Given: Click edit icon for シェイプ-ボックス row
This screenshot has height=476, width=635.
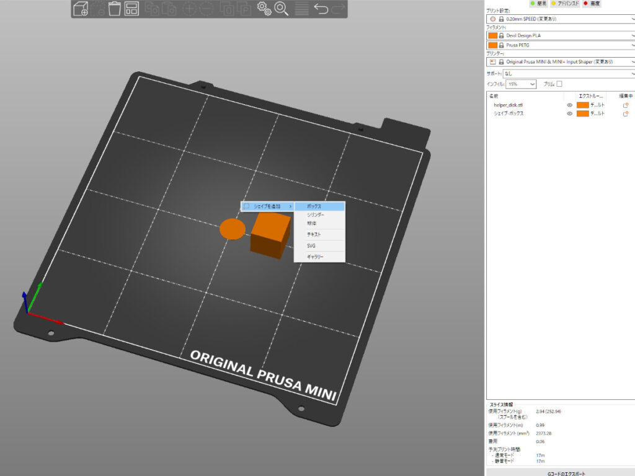Looking at the screenshot, I should [x=625, y=114].
